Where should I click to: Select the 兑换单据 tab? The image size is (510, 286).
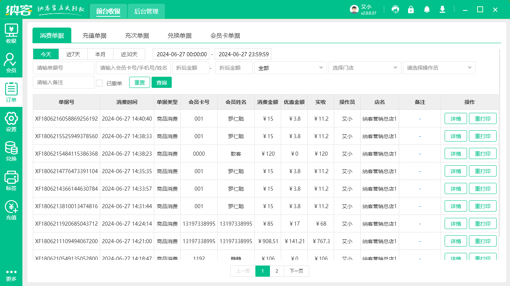click(180, 36)
